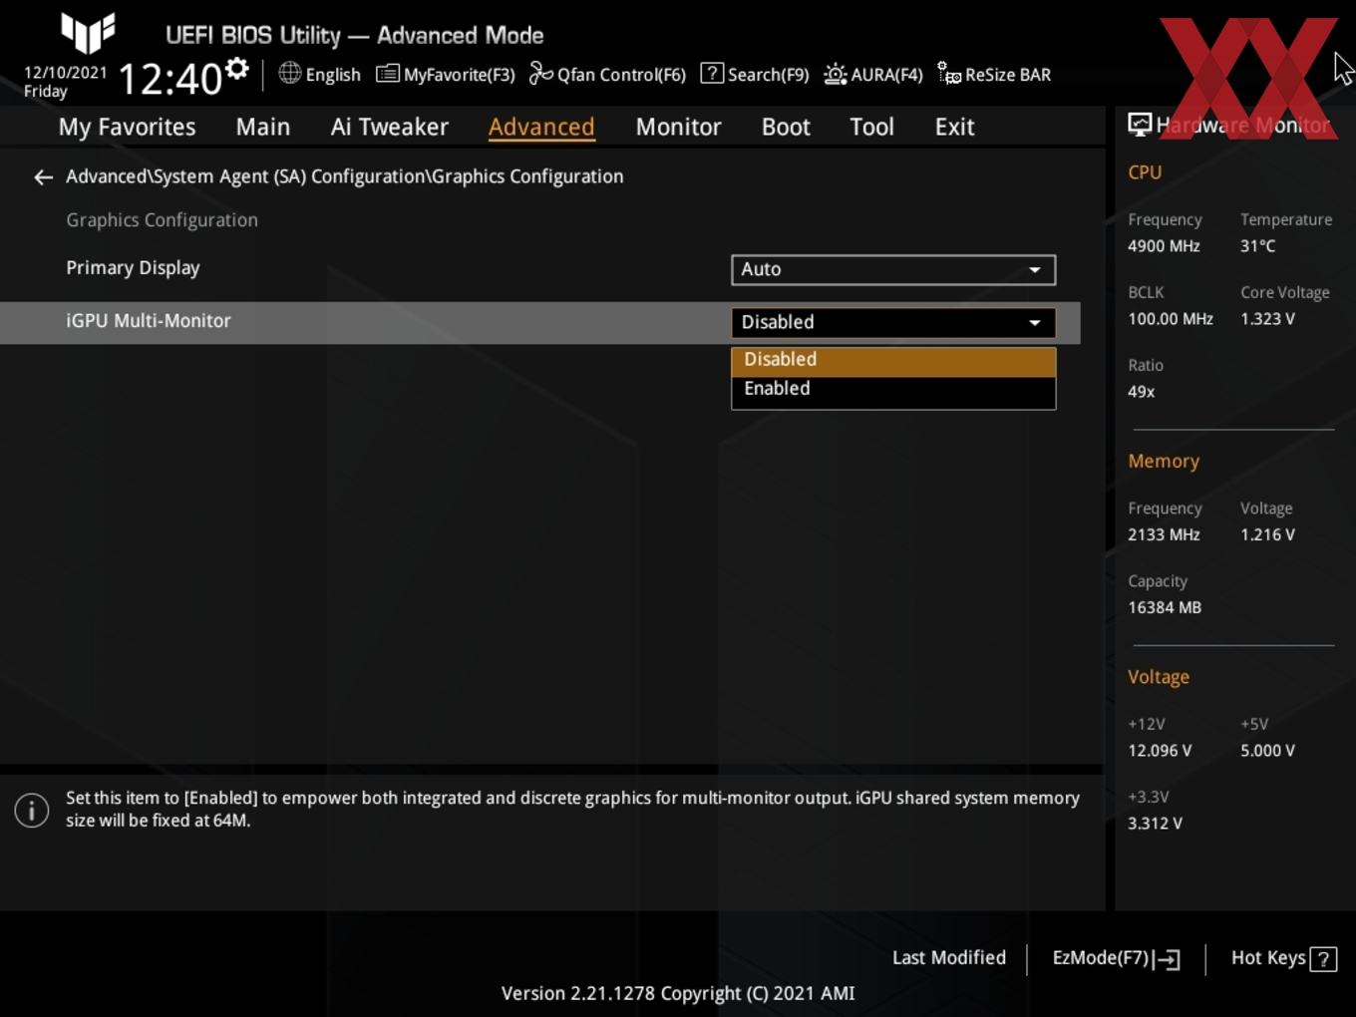
Task: Choose Enabled in the dropdown list
Action: [893, 390]
